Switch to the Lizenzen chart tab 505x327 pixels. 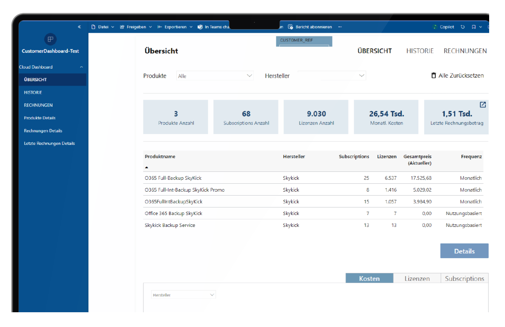tap(417, 278)
